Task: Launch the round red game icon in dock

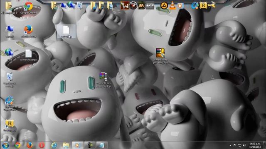Action: (x=133, y=5)
